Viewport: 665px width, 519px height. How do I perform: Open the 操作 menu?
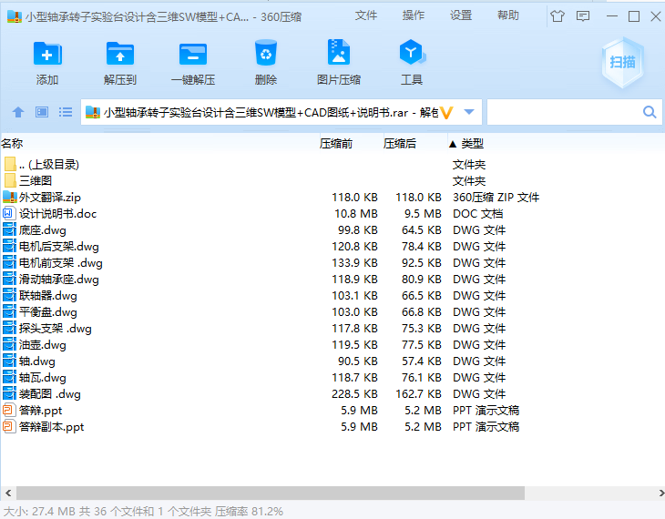[x=413, y=15]
